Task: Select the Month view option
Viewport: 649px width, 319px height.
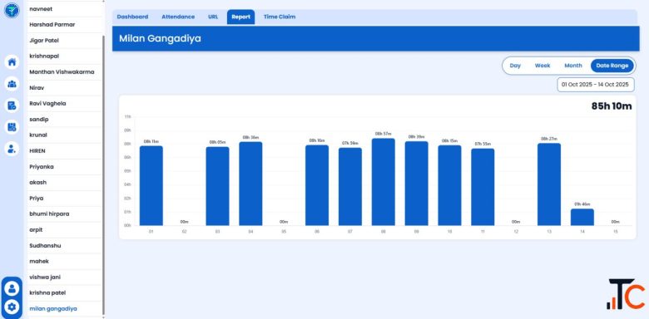Action: (x=572, y=66)
